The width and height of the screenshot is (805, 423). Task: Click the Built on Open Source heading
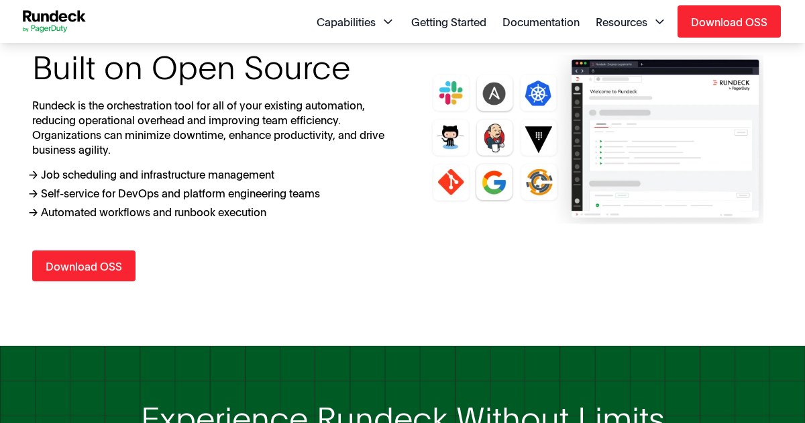(191, 68)
